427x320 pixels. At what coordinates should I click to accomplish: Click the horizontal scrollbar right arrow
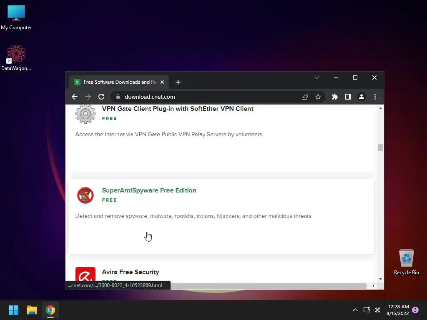click(x=373, y=286)
